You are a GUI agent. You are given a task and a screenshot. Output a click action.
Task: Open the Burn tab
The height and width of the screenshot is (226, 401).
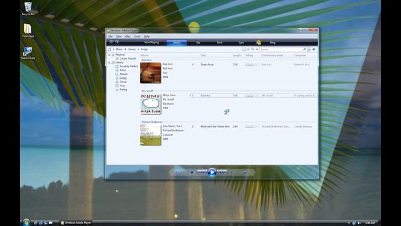tap(219, 43)
